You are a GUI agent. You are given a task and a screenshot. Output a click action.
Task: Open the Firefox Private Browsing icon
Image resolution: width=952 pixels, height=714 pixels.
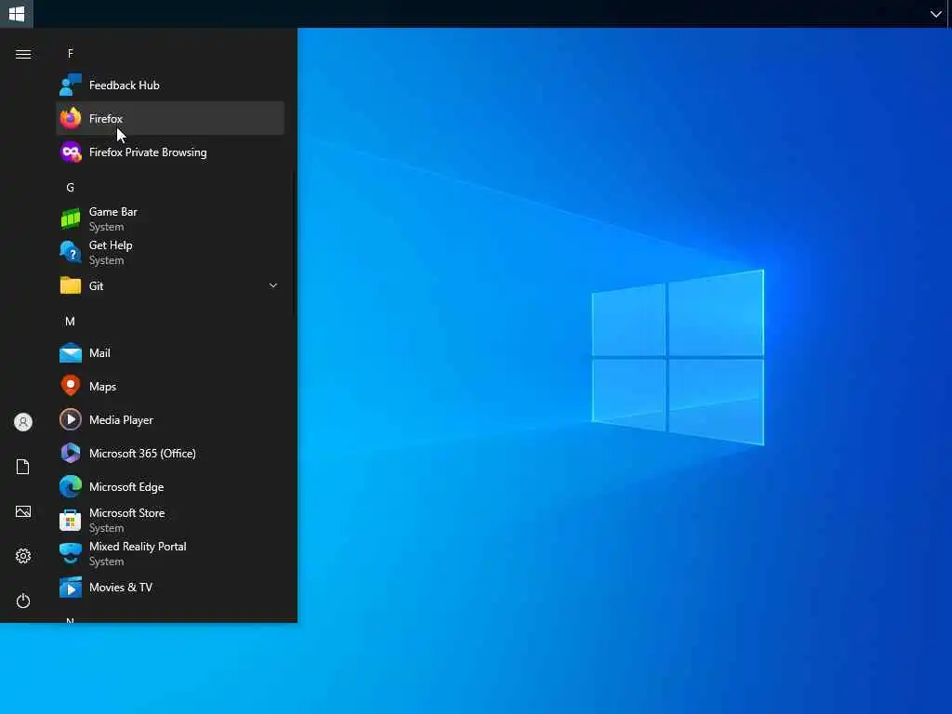click(71, 152)
